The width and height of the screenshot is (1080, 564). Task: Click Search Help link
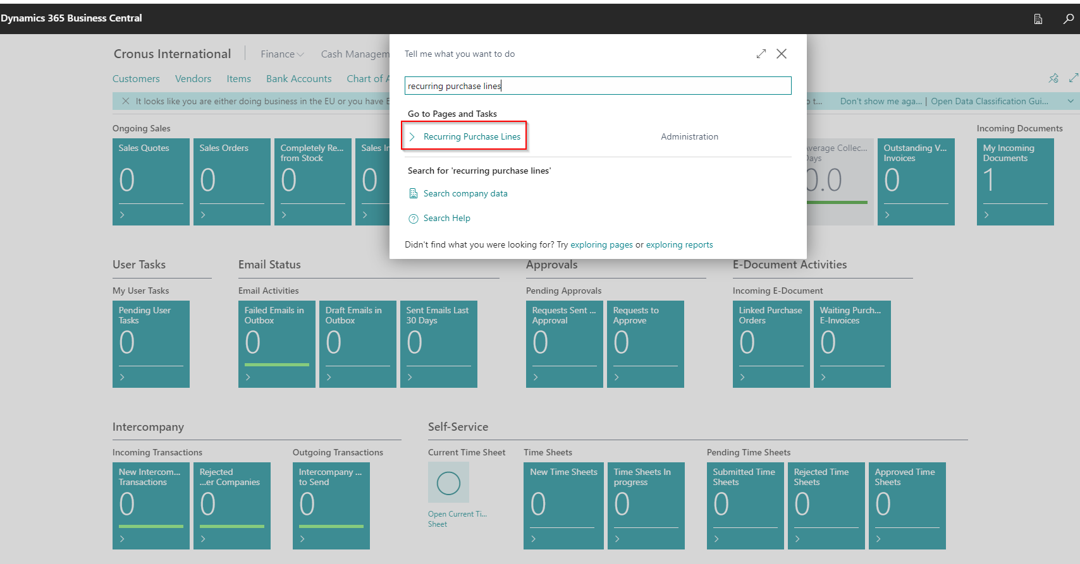446,218
